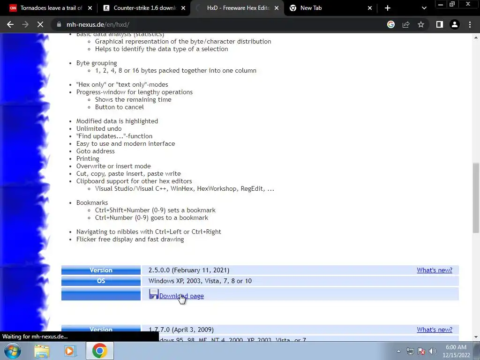Click the 1.7.7.0 (April 3, 2009) text
This screenshot has width=480, height=360.
click(x=181, y=330)
